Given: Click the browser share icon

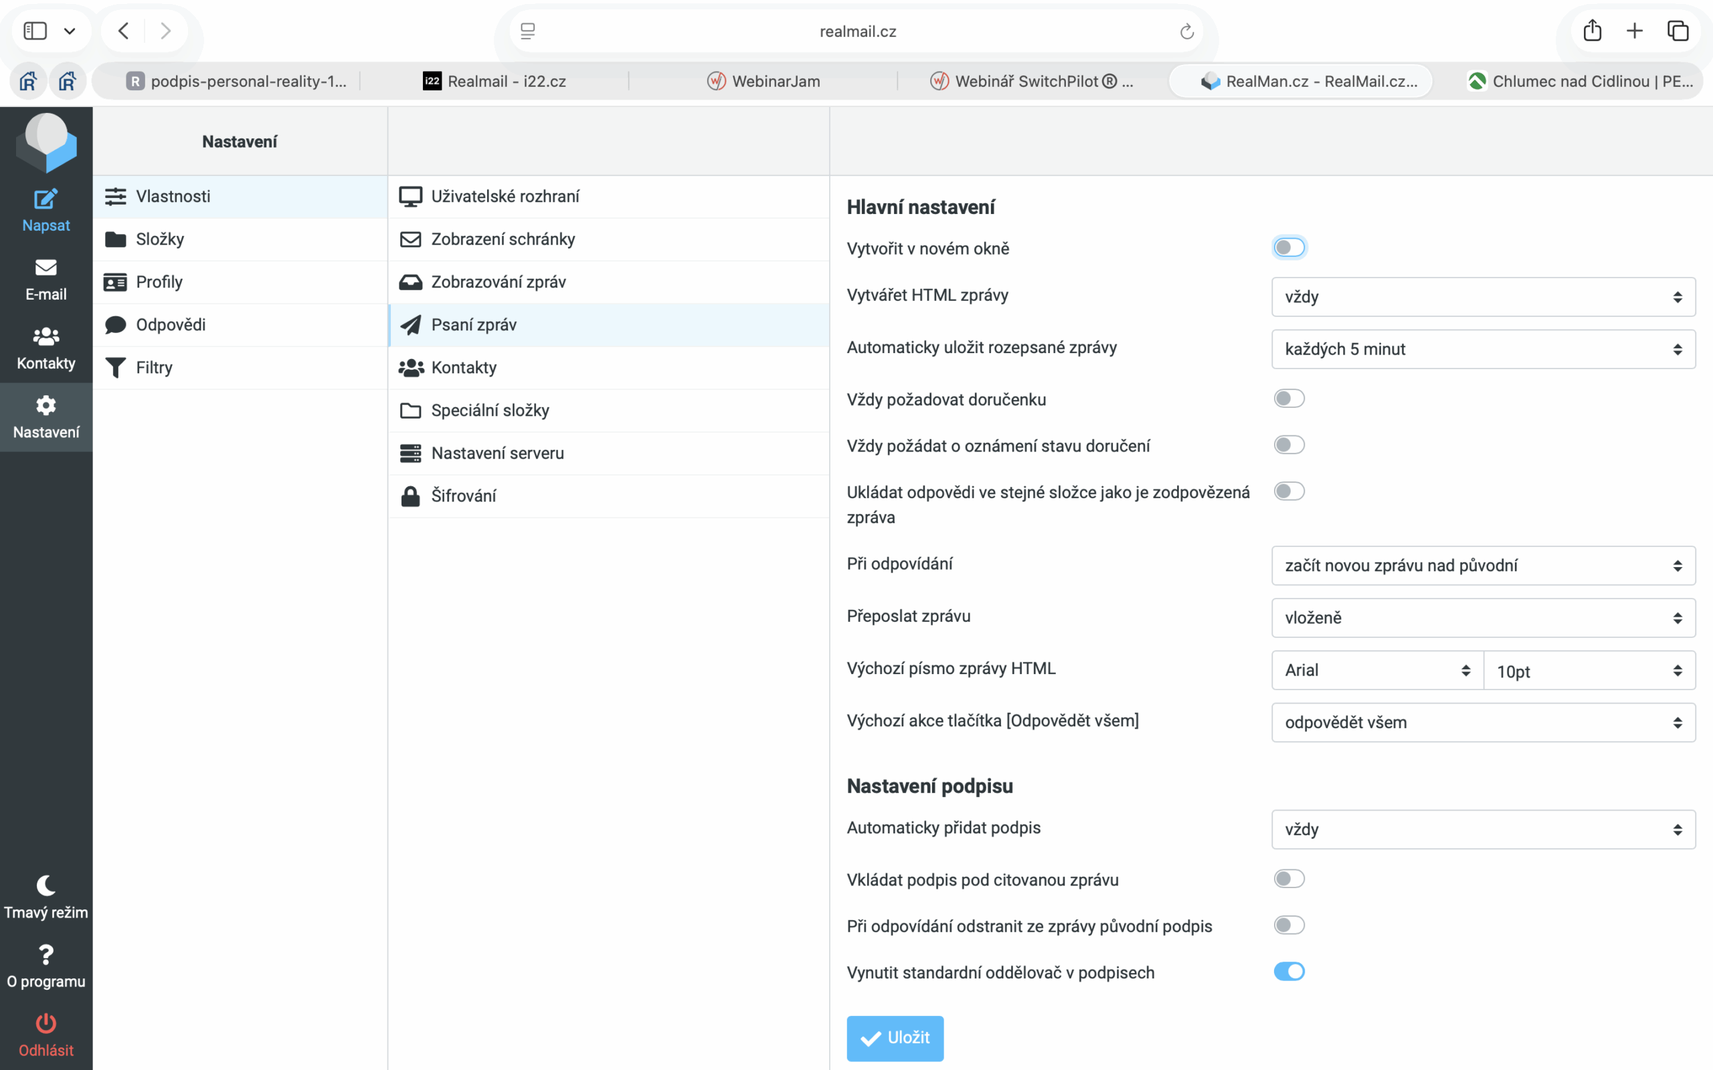Looking at the screenshot, I should [1592, 31].
